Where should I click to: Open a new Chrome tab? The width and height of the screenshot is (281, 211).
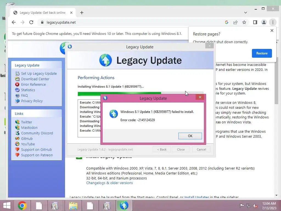(82, 13)
